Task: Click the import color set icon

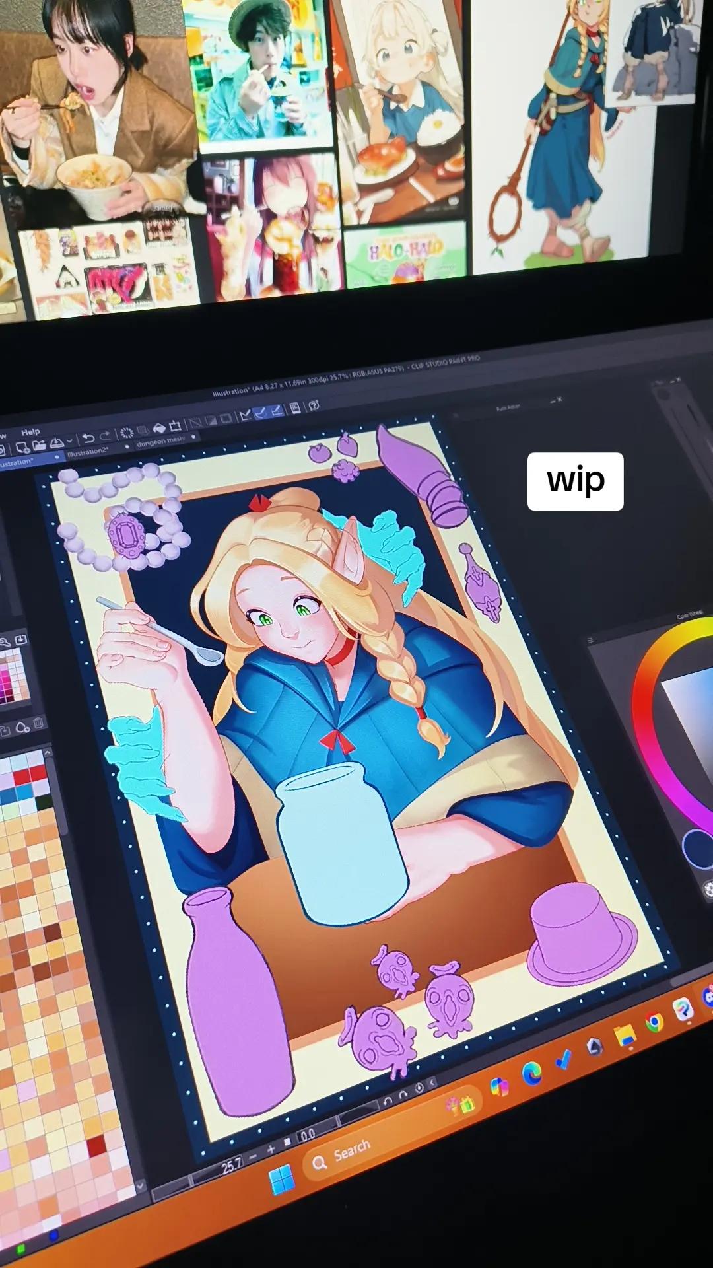Action: pos(21,639)
